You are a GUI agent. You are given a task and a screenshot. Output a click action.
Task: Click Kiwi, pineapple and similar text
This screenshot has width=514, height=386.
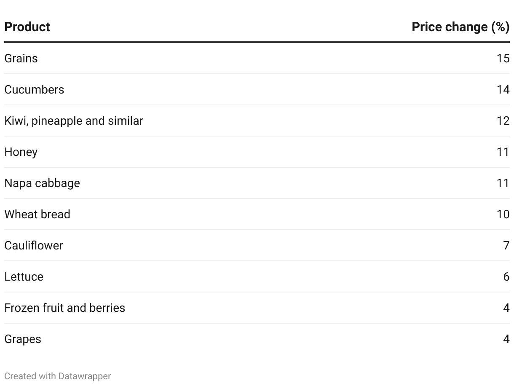pos(74,121)
